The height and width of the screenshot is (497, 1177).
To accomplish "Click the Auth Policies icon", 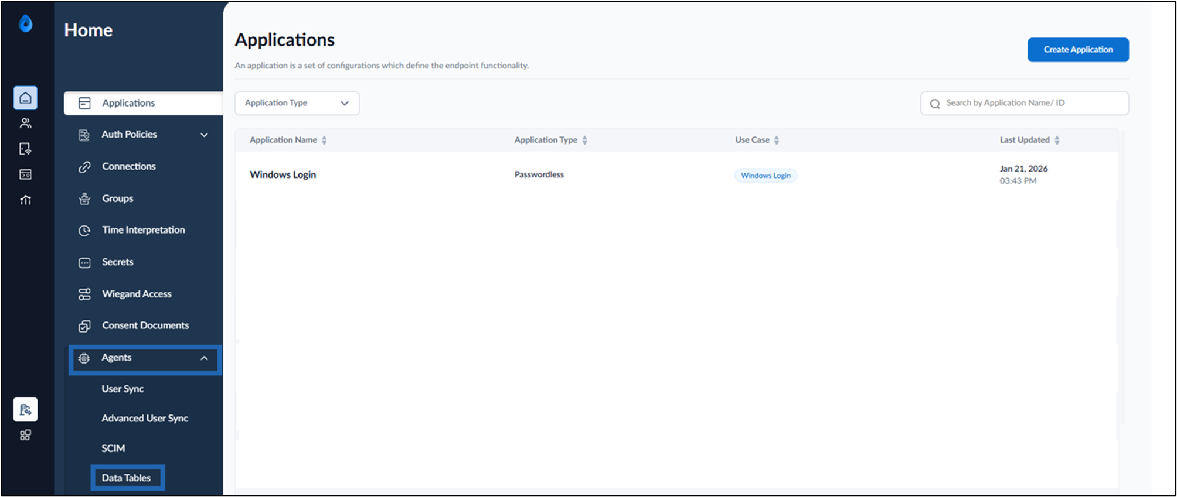I will coord(84,135).
